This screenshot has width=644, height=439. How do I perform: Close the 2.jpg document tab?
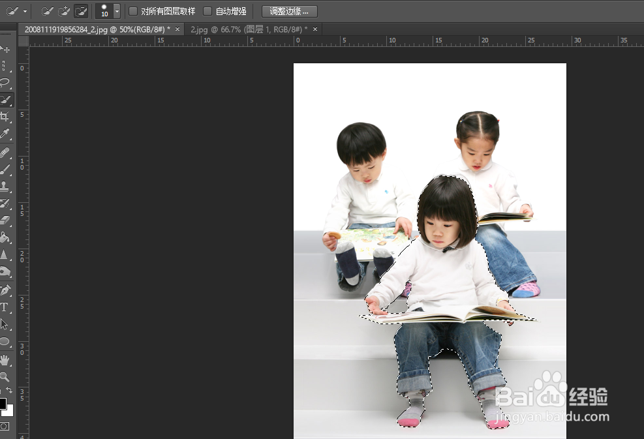[x=315, y=29]
